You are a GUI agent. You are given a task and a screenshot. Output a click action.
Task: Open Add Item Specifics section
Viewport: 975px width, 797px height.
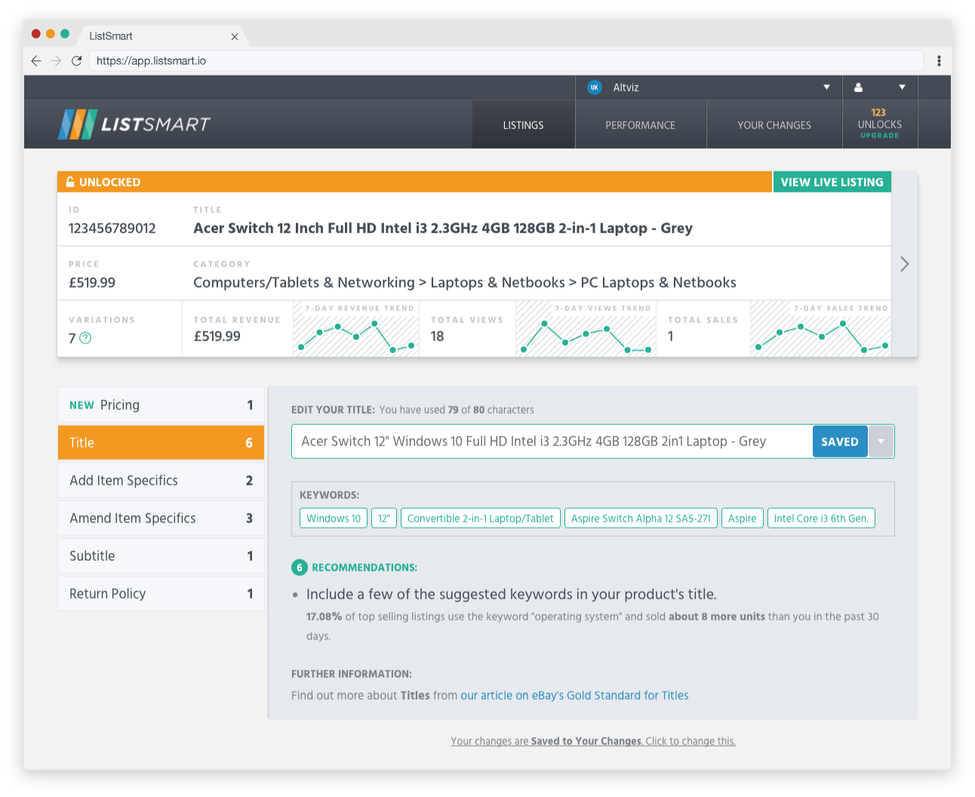161,481
